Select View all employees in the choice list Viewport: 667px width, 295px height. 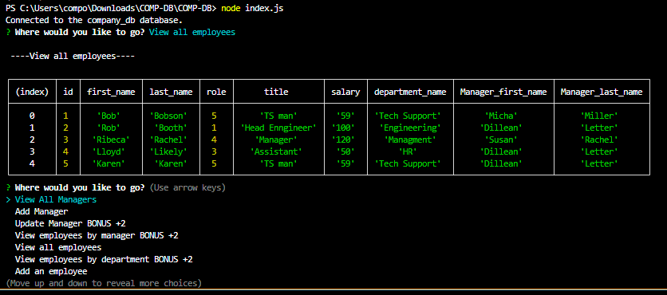pos(58,247)
